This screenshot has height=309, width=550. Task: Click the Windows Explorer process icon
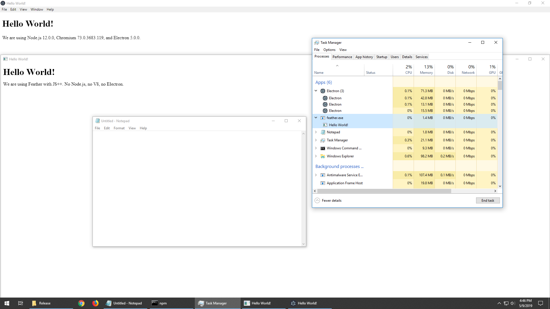[x=323, y=156]
